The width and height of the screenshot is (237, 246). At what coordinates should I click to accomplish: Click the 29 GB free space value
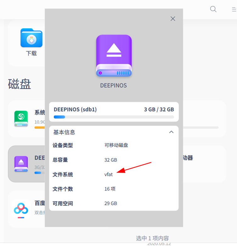tap(111, 203)
